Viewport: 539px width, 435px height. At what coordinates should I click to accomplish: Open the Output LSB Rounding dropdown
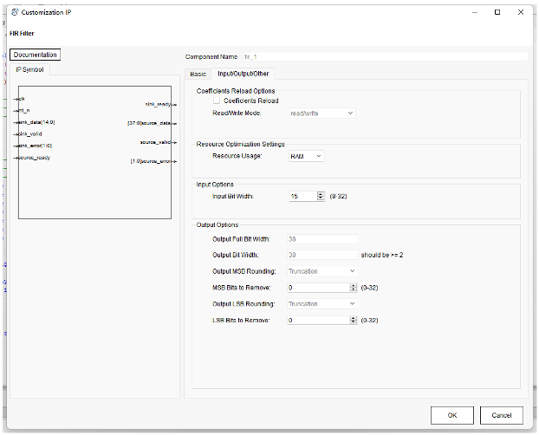(321, 304)
